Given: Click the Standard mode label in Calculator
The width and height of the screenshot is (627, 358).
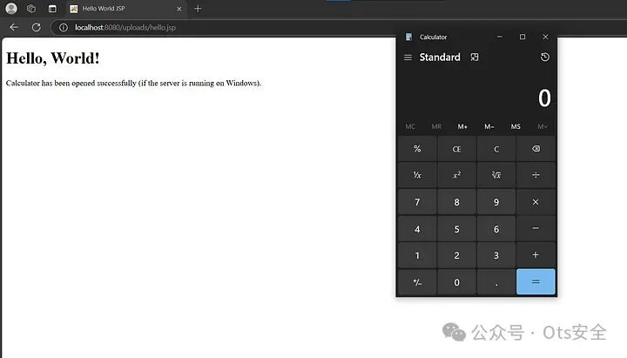Looking at the screenshot, I should (x=440, y=57).
